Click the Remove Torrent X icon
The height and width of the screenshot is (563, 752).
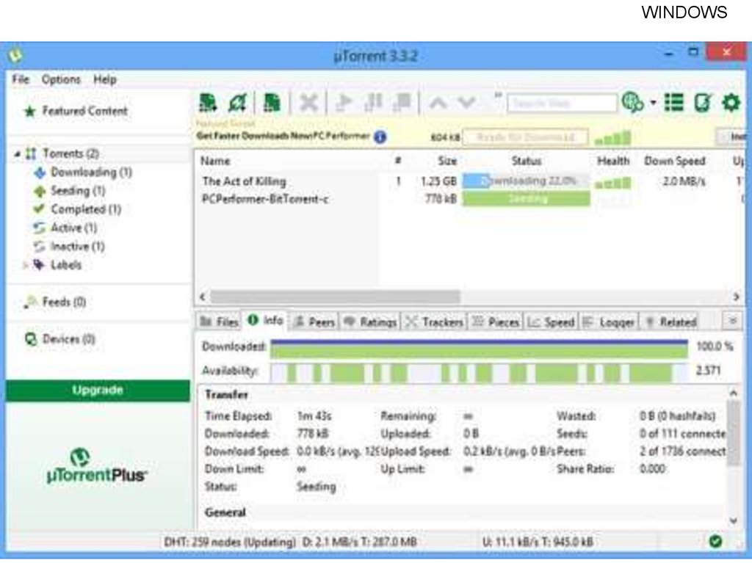pyautogui.click(x=308, y=103)
